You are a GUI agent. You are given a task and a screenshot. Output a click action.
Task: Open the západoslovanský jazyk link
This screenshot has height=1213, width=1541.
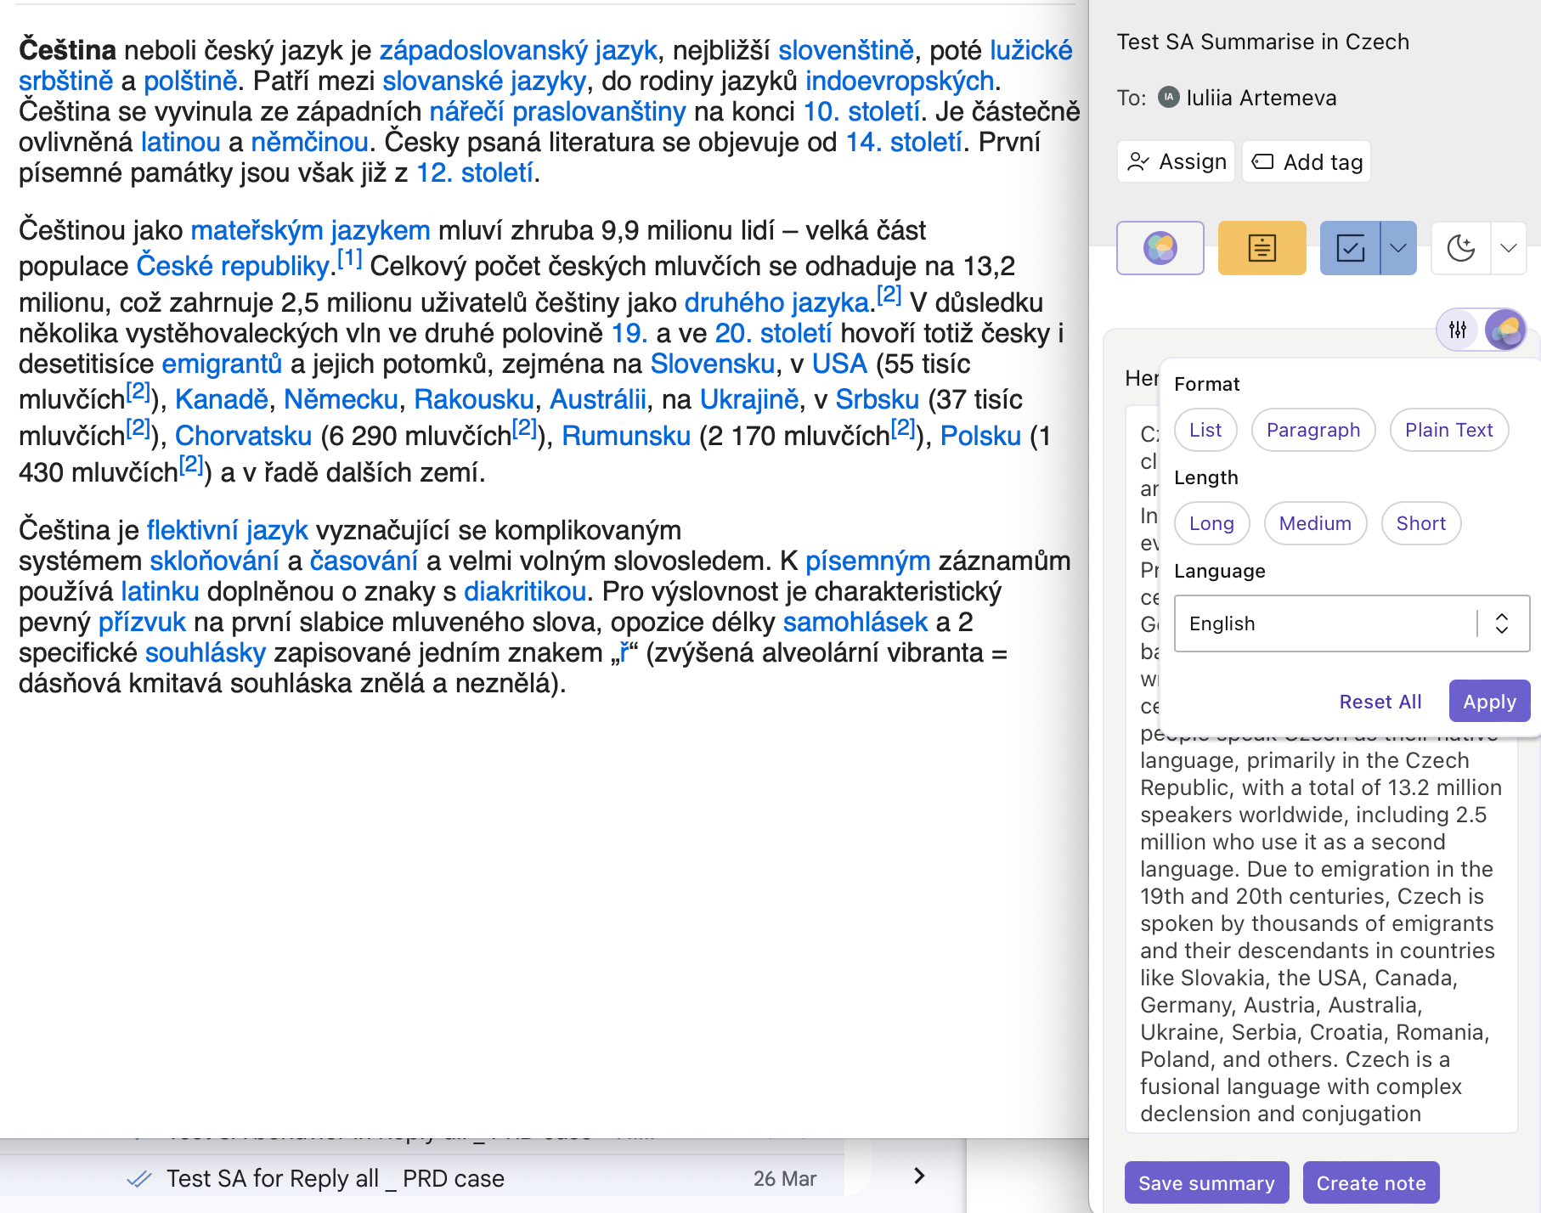click(x=518, y=50)
